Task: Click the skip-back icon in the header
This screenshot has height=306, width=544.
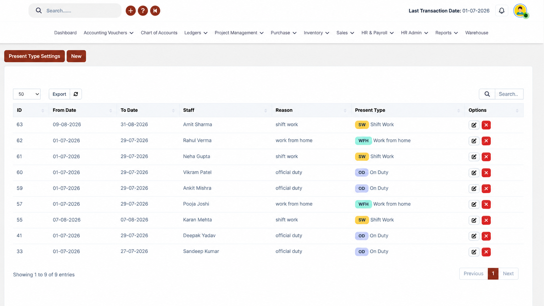Action: [x=155, y=11]
